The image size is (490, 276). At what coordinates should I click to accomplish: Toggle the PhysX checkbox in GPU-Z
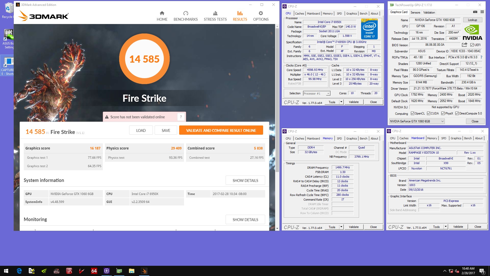(x=443, y=113)
